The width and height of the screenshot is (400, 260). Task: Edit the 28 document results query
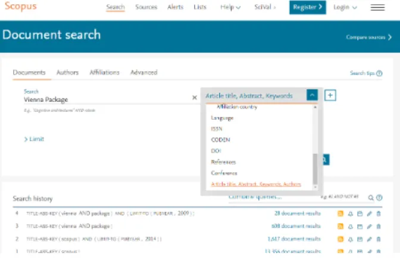tap(369, 213)
